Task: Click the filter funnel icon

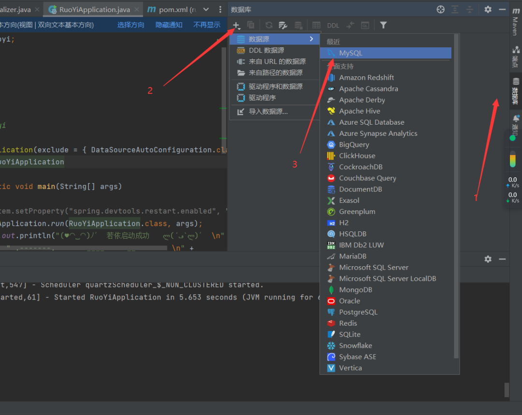Action: (383, 25)
